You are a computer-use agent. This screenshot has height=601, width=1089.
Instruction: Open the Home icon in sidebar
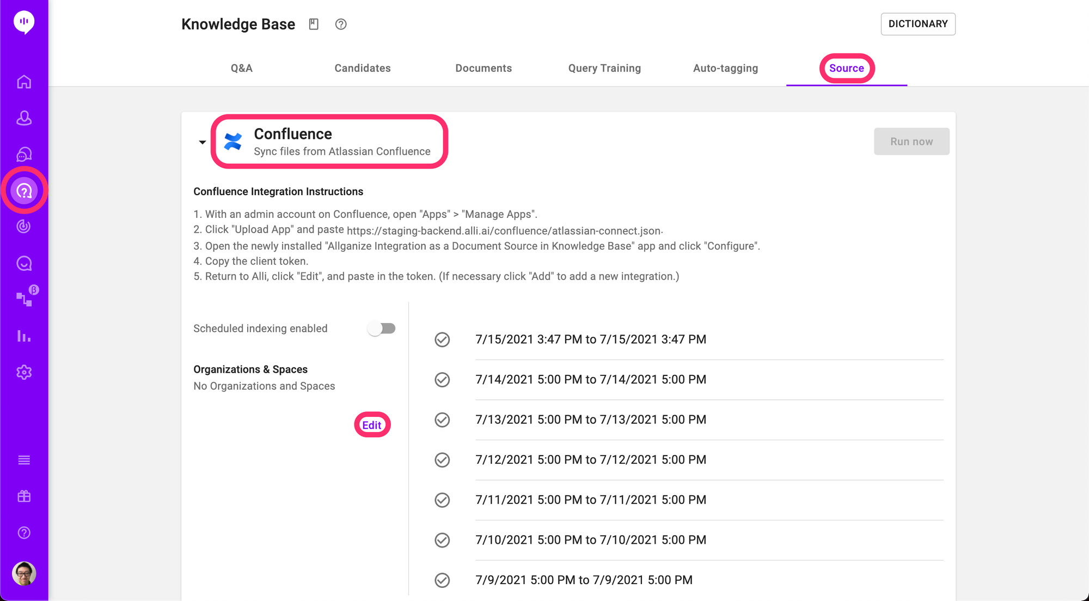pos(24,82)
